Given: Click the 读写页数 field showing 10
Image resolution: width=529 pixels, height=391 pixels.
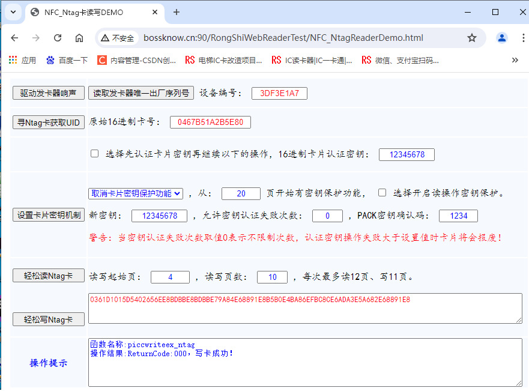Looking at the screenshot, I should point(272,277).
